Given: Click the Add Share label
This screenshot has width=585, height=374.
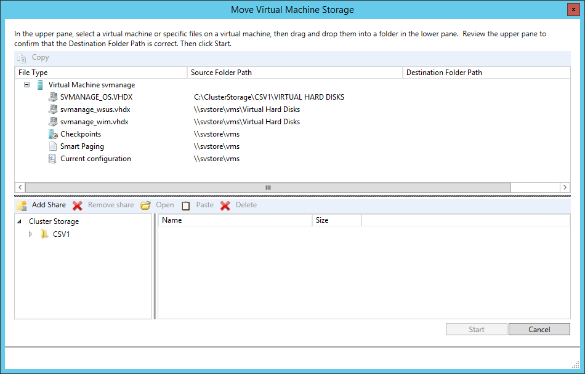Looking at the screenshot, I should coord(49,205).
